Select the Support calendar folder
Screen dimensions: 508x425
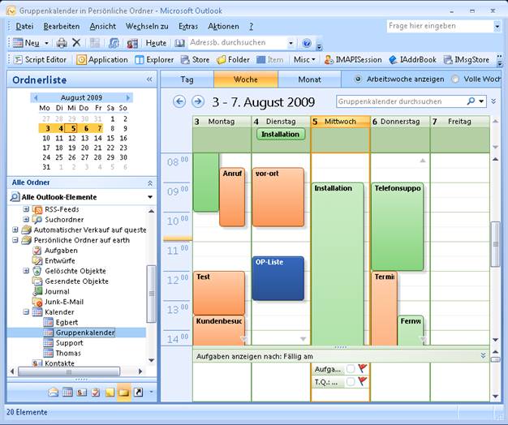[x=69, y=343]
